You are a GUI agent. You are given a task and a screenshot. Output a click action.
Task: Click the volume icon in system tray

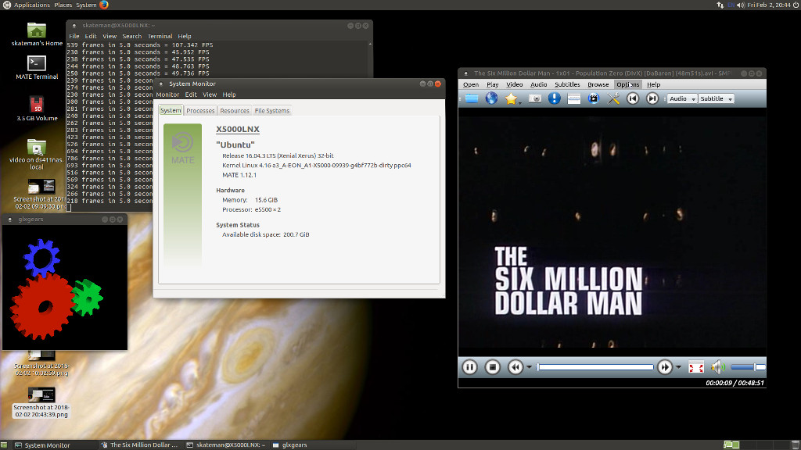pyautogui.click(x=740, y=5)
